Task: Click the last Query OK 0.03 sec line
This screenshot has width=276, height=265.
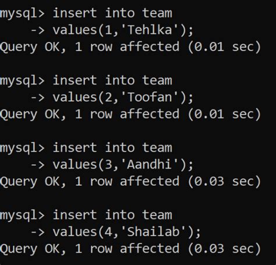Action: 130,249
